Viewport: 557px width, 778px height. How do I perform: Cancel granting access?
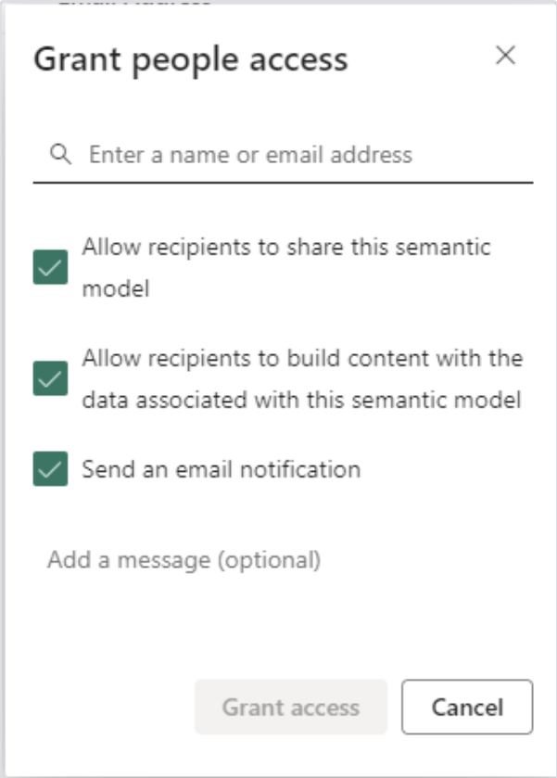tap(467, 707)
